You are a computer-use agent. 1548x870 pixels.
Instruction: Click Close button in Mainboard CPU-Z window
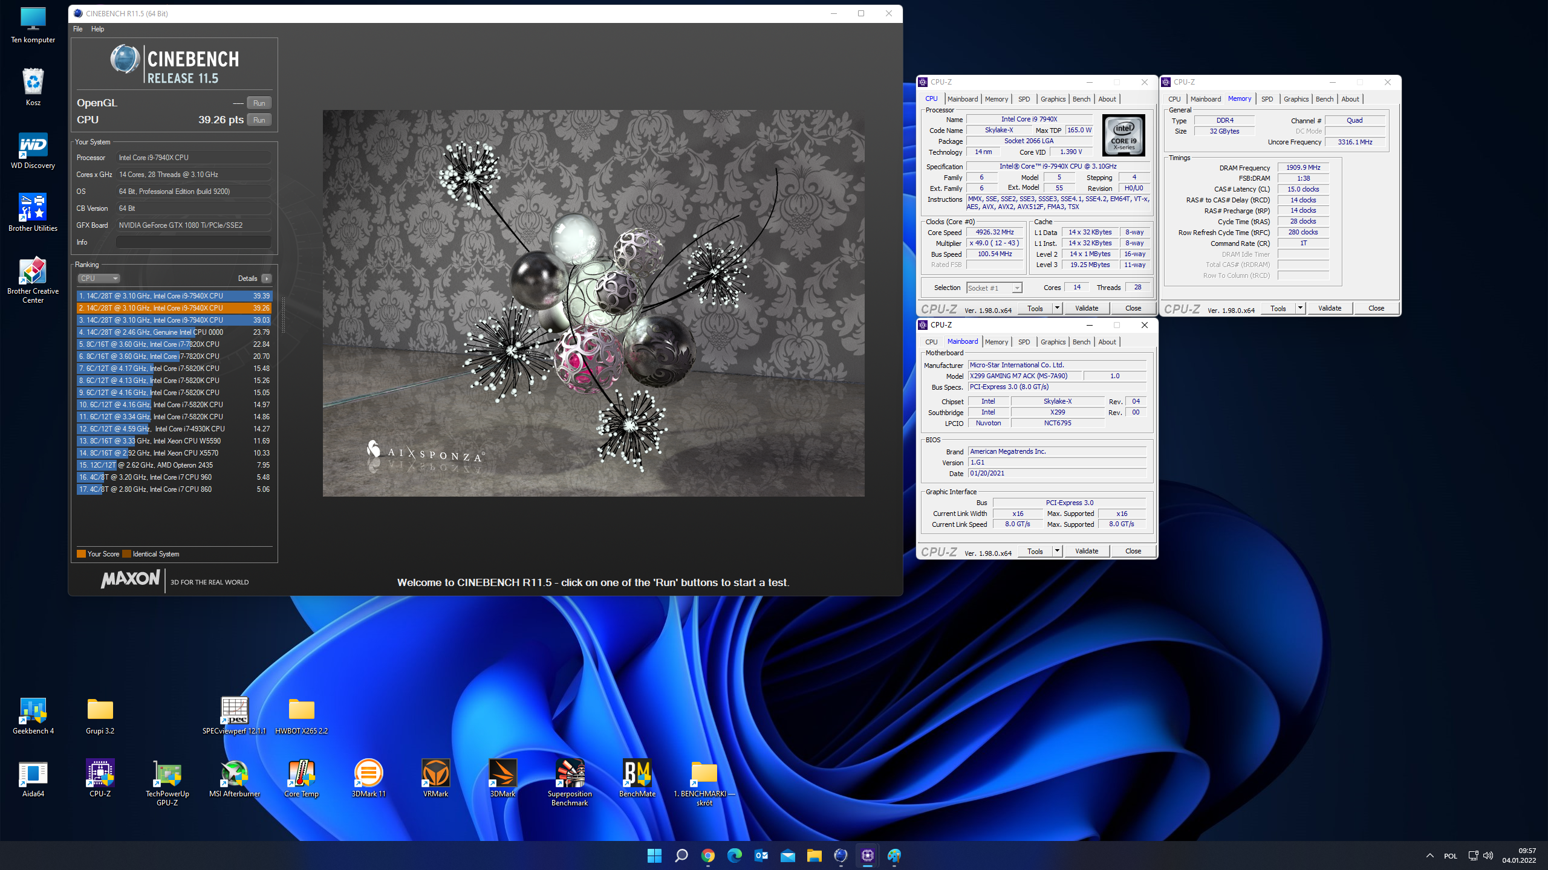point(1133,552)
